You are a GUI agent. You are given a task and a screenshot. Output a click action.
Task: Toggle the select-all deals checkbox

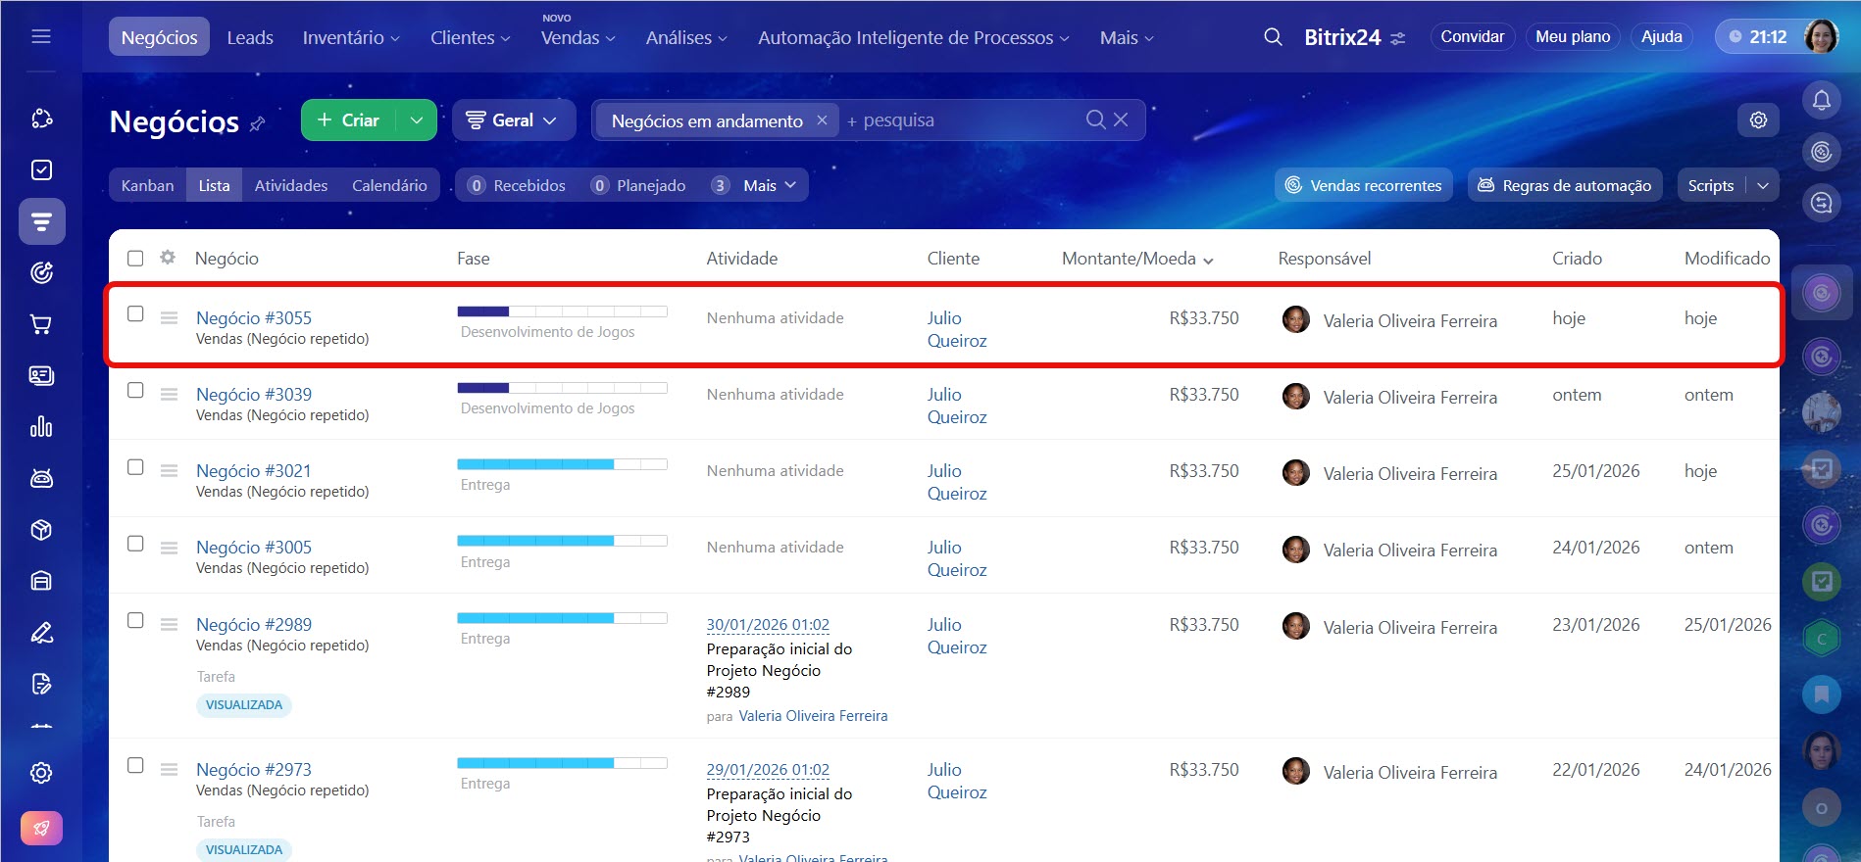click(x=135, y=259)
